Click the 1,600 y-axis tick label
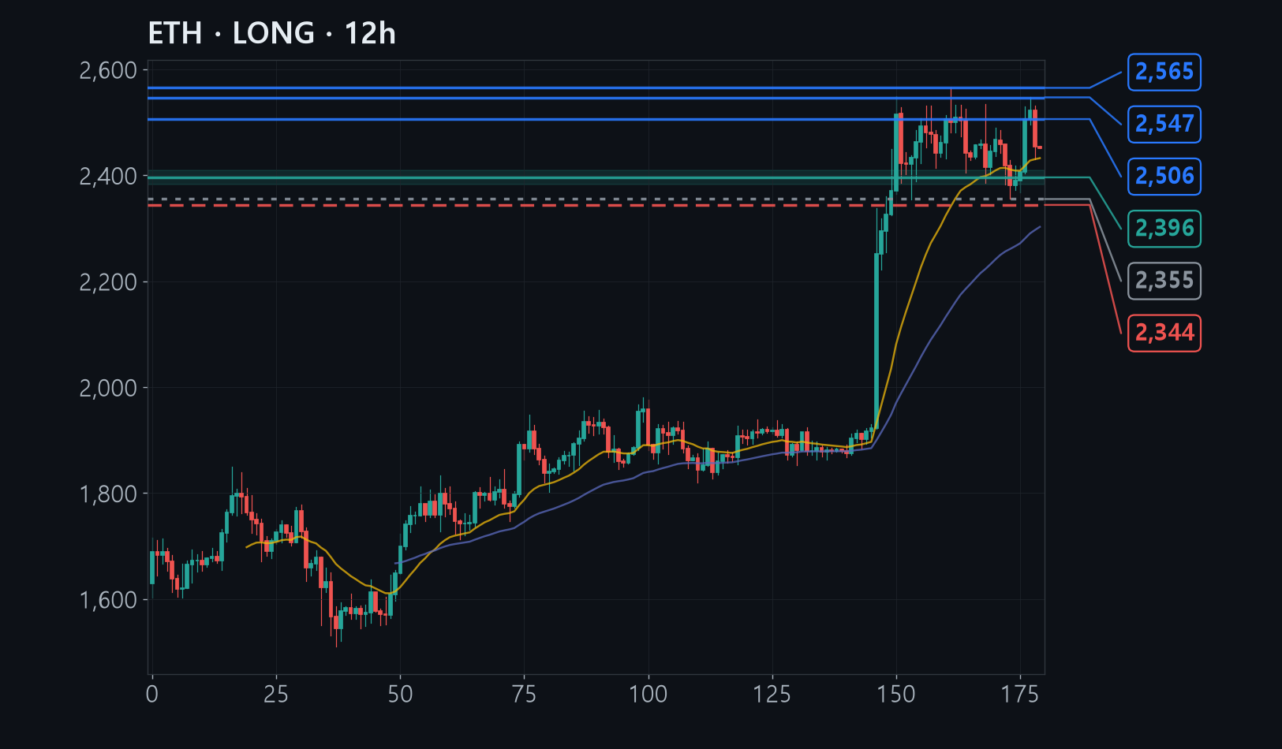This screenshot has width=1282, height=749. click(108, 600)
